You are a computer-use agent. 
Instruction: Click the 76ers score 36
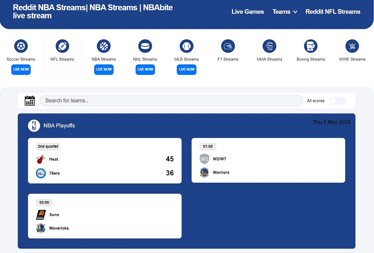click(170, 173)
